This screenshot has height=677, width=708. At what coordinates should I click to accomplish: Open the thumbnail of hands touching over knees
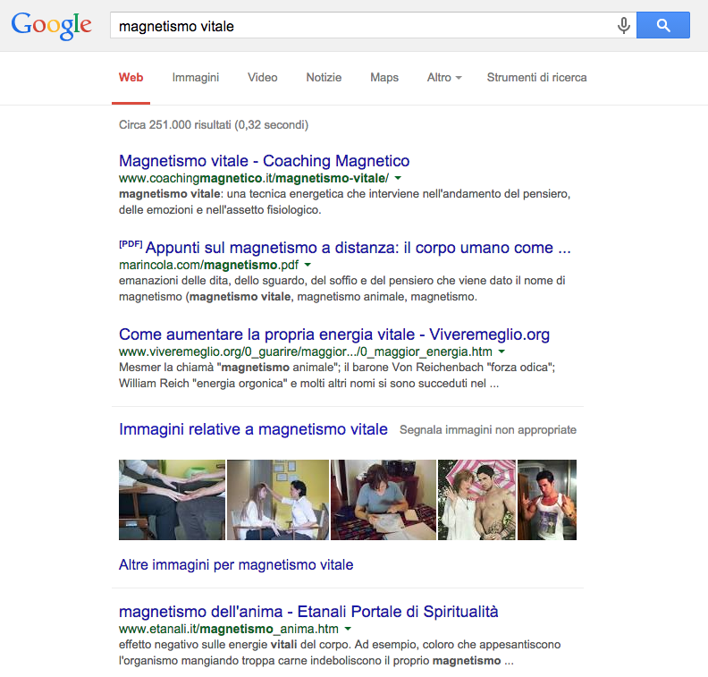pos(172,500)
